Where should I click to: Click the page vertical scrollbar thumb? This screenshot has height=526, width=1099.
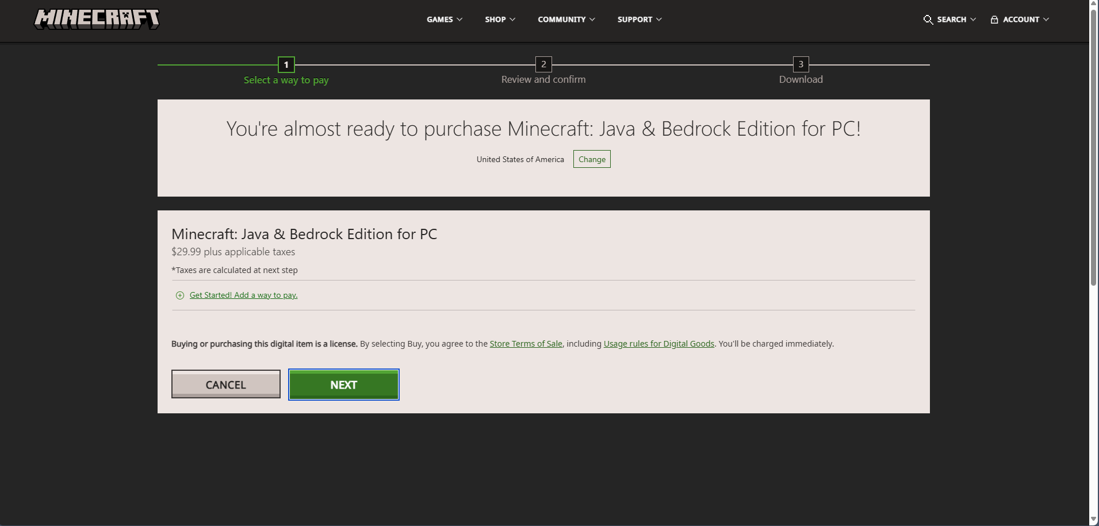coord(1093,144)
